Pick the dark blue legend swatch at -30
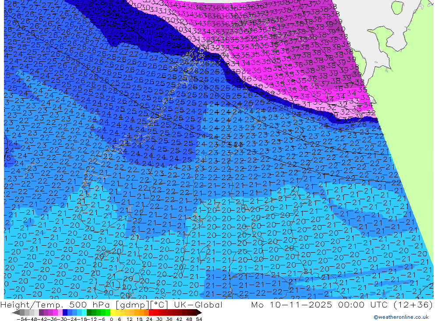This screenshot has width=438, height=321. click(65, 313)
